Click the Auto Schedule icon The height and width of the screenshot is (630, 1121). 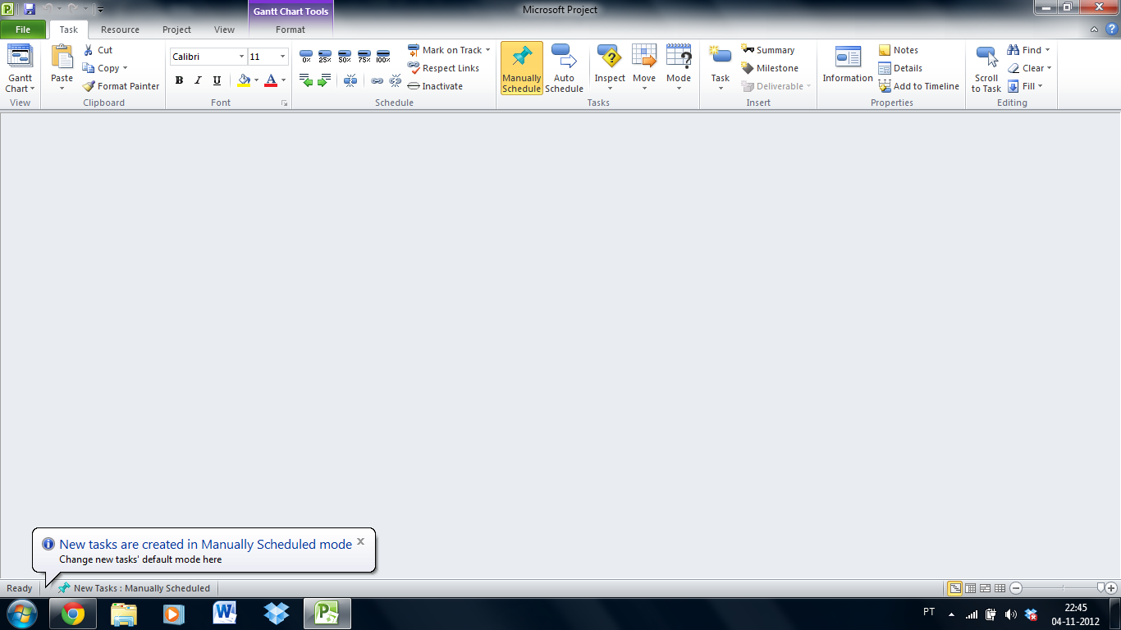coord(564,57)
